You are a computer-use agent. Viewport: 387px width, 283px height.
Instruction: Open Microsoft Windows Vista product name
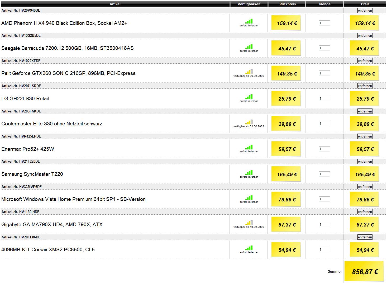(x=73, y=199)
